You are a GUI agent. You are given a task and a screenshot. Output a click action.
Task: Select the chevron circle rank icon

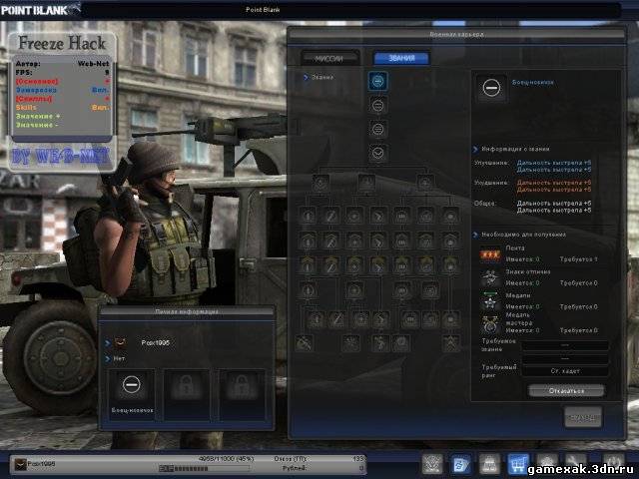coord(377,153)
